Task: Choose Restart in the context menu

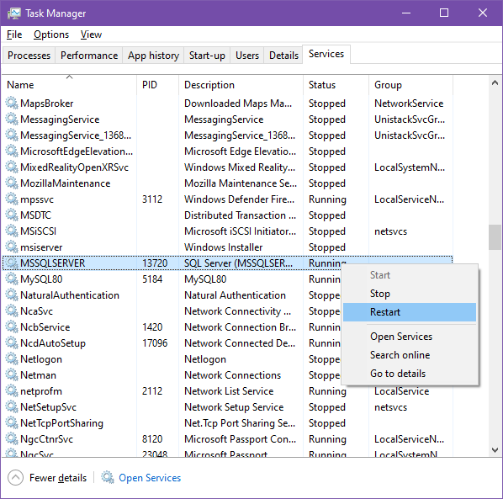Action: (410, 312)
